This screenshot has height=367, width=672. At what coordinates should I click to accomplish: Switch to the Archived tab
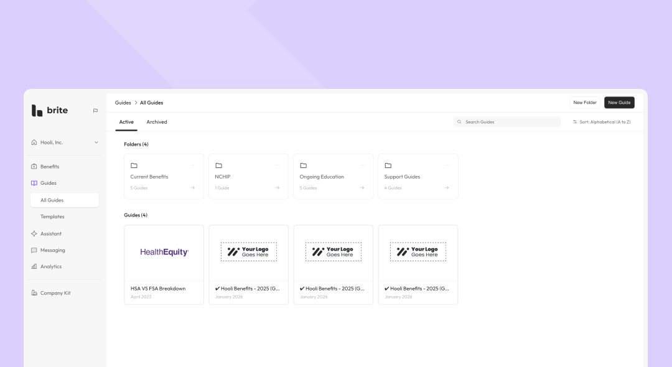coord(157,122)
